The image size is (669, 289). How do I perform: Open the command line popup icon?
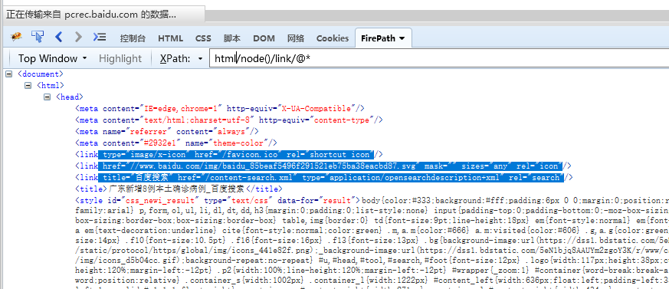(x=100, y=37)
